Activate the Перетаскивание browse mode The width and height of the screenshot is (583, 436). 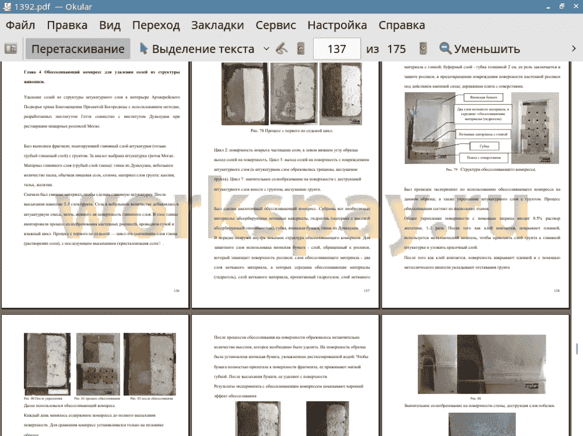click(x=78, y=49)
